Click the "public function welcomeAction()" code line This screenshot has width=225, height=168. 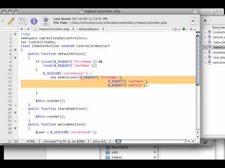pyautogui.click(x=57, y=124)
